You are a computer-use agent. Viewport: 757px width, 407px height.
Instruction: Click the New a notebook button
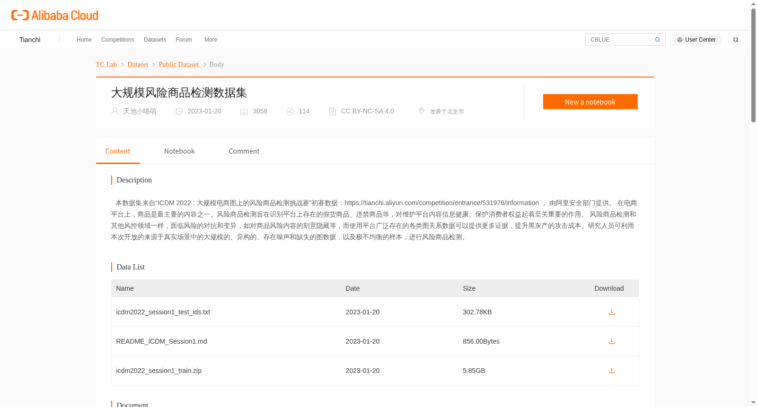(x=590, y=102)
